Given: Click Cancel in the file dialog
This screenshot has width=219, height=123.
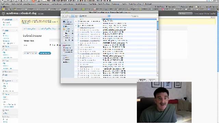Looking at the screenshot, I should [x=142, y=81].
